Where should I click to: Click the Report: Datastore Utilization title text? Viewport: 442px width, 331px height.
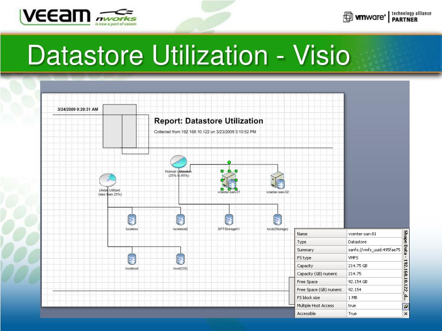coord(208,121)
